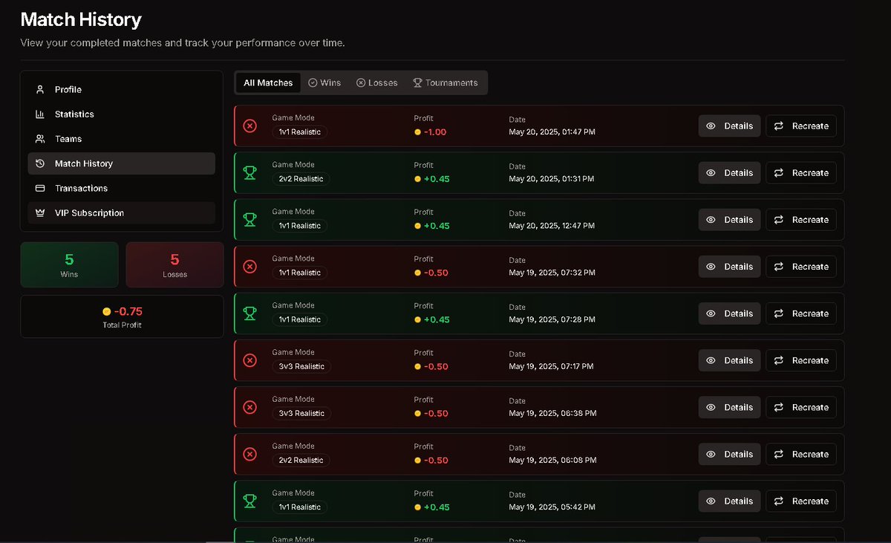Click the 5 Wins stat card
Screen dimensions: 891x543
click(69, 264)
